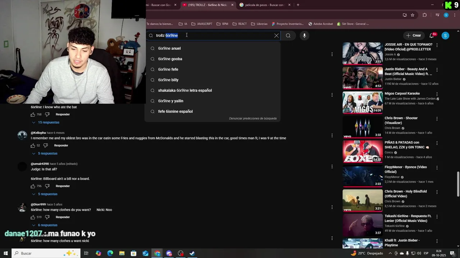Expand 15 respuestas replies
Viewport: 460px width, 258px height.
pyautogui.click(x=46, y=123)
